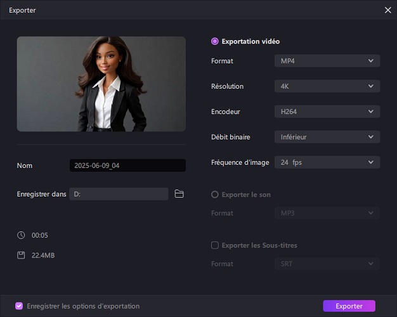Open the MP4 format dropdown
The height and width of the screenshot is (317, 397).
[327, 61]
